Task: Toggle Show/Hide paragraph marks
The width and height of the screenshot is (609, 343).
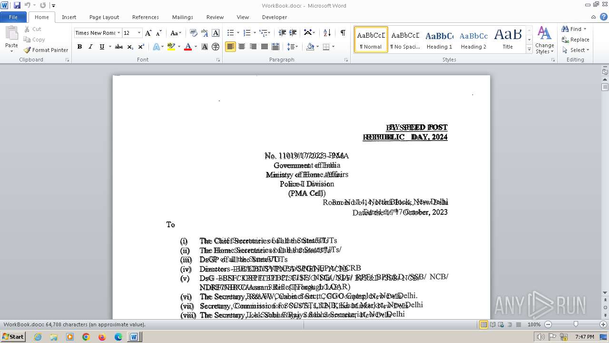Action: coord(343,33)
